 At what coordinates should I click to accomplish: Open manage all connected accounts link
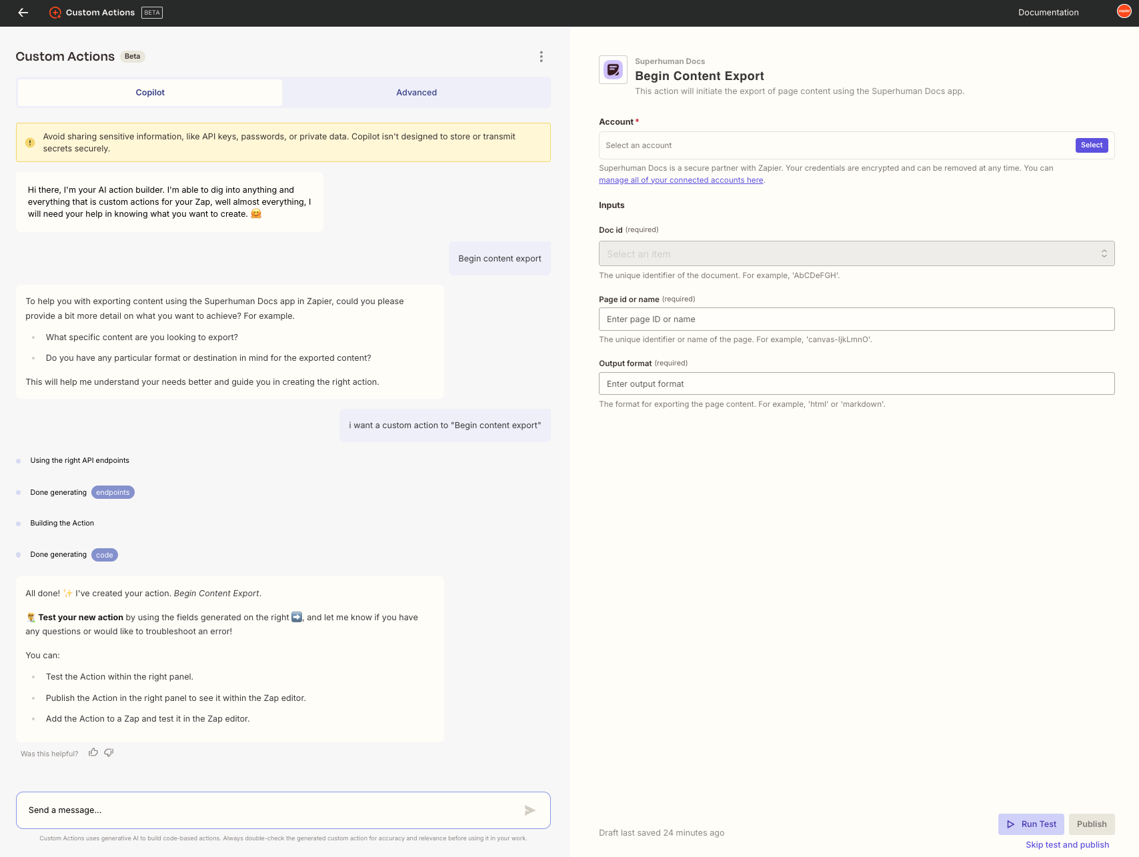(681, 180)
